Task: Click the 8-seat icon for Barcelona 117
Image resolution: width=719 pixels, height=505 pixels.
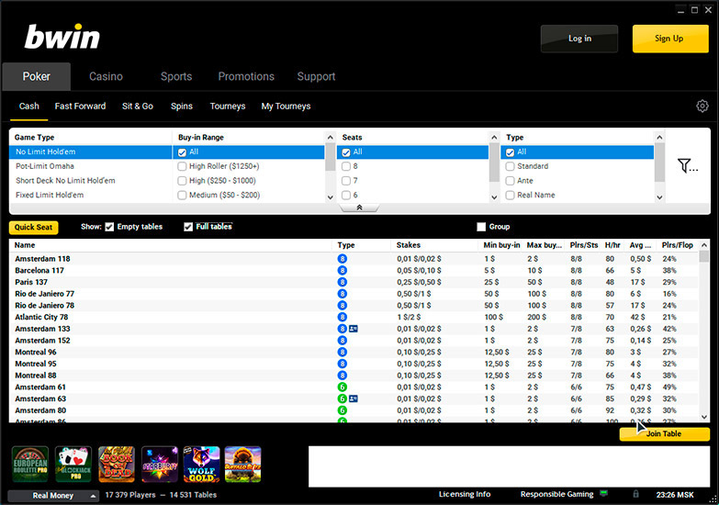Action: (343, 271)
